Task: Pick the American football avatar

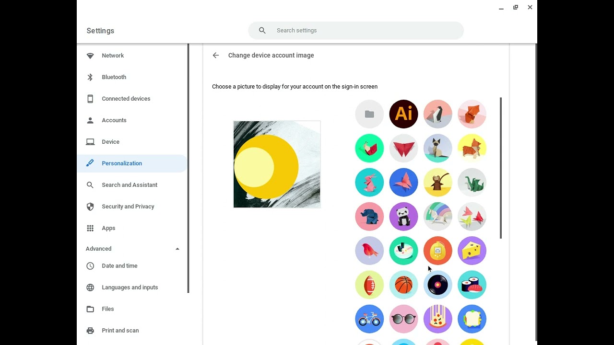Action: coord(369,285)
